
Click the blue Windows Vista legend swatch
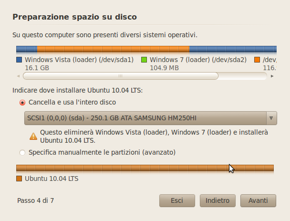[19, 60]
